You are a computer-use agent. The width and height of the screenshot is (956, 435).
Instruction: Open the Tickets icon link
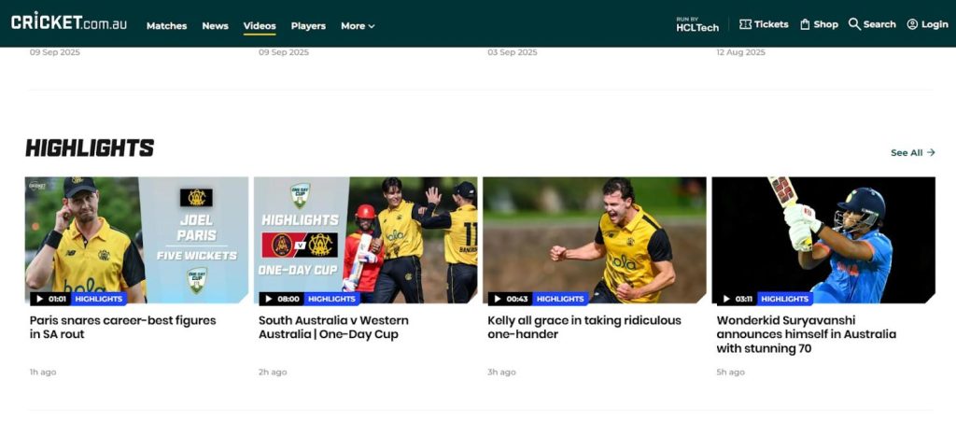(745, 24)
